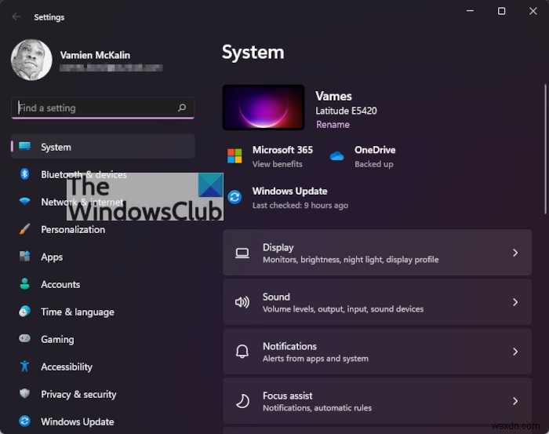This screenshot has height=434, width=549.
Task: Click the user profile avatar picture
Action: click(x=31, y=60)
